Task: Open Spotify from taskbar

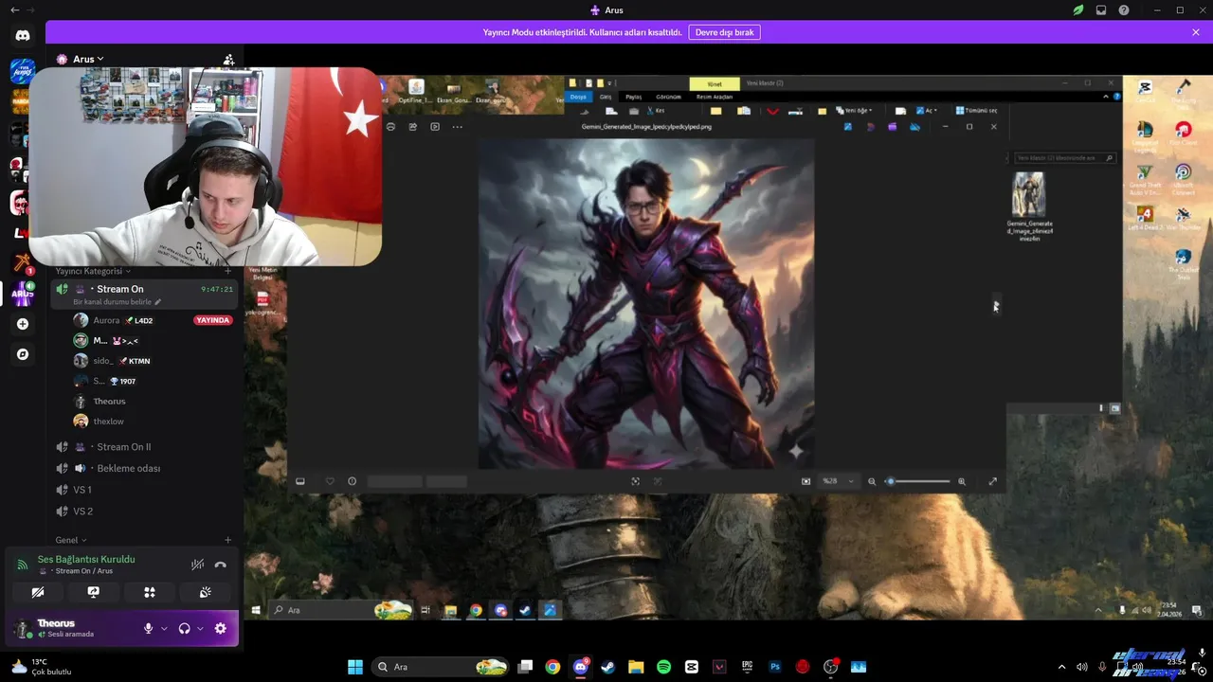Action: [664, 667]
